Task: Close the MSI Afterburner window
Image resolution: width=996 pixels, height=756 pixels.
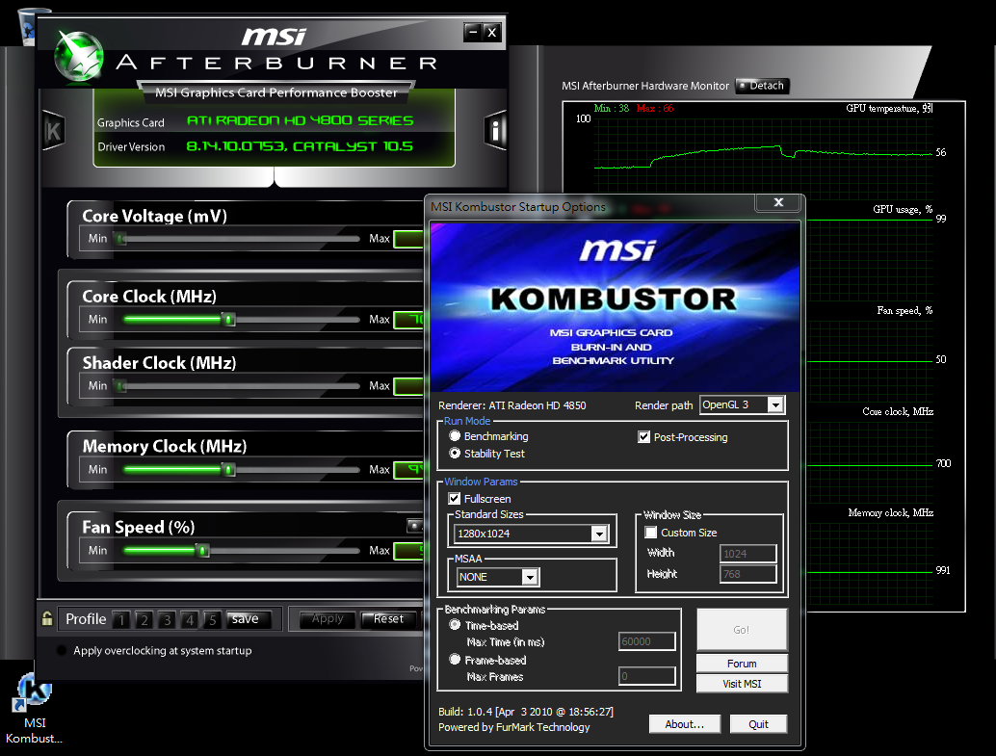Action: (x=491, y=32)
